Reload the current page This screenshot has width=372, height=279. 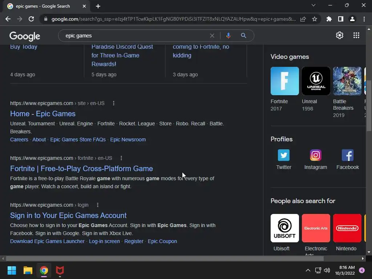coord(31,19)
